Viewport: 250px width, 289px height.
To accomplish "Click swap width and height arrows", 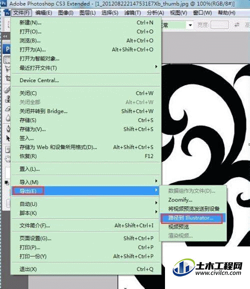I will click(x=237, y=25).
